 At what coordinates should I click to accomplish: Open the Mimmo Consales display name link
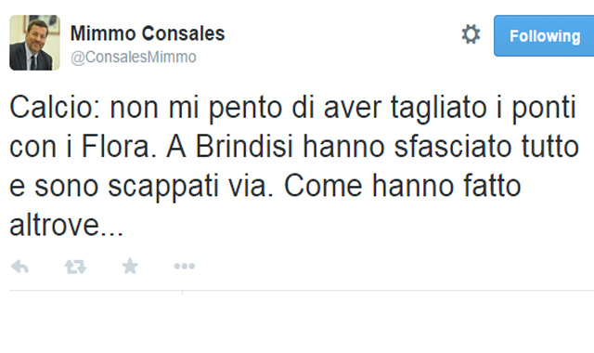click(x=148, y=33)
